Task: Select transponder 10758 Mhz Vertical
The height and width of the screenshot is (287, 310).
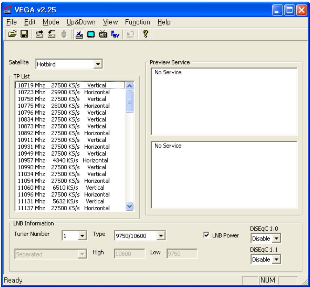Action: pyautogui.click(x=70, y=99)
